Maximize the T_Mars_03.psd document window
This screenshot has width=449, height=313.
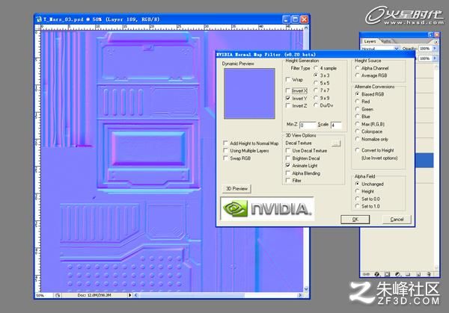click(296, 19)
